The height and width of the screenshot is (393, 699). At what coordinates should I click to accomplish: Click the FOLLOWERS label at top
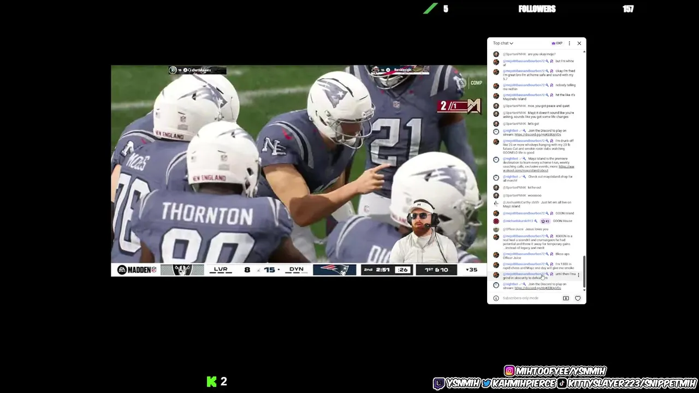pyautogui.click(x=537, y=9)
